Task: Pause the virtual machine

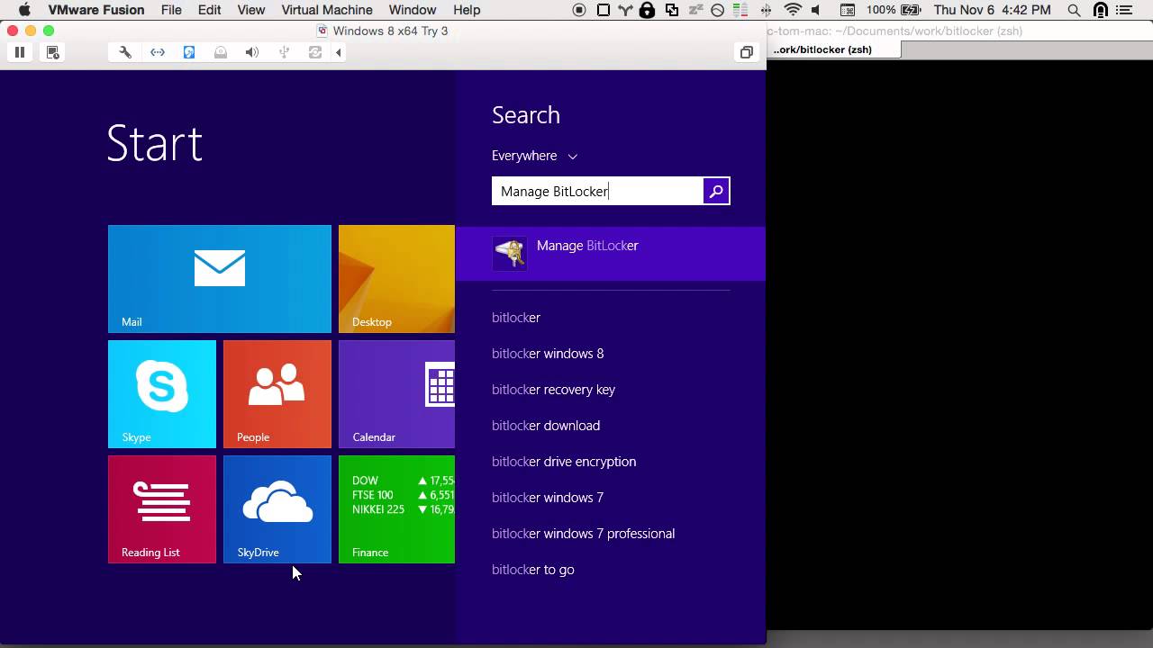Action: pos(19,52)
